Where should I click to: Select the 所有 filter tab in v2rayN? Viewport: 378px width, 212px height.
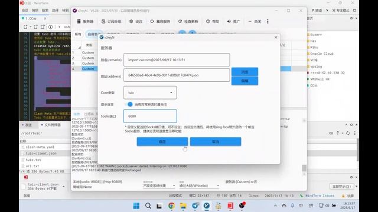(x=78, y=34)
